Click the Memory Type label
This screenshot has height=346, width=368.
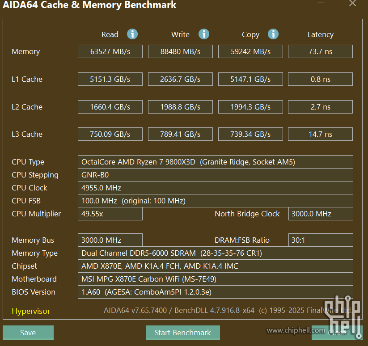coord(34,253)
